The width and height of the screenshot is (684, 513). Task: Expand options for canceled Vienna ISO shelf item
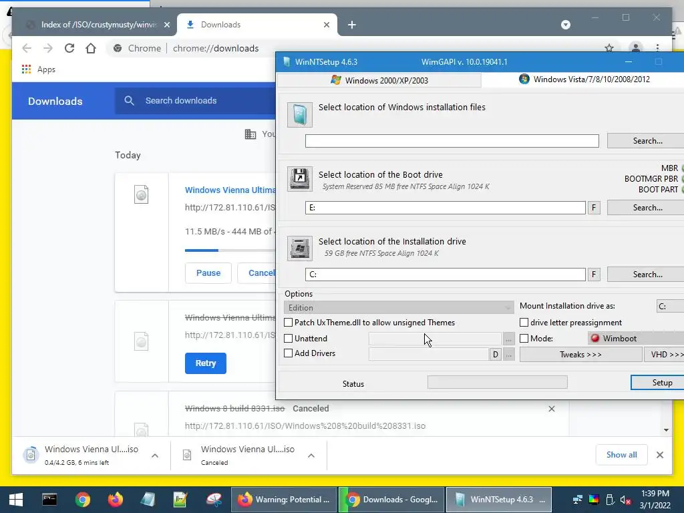tap(311, 456)
